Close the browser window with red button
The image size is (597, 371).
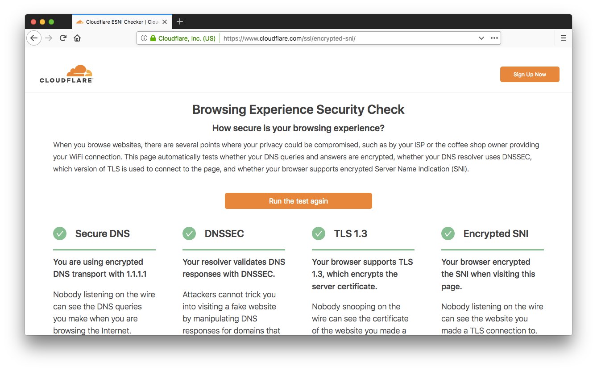pos(33,22)
